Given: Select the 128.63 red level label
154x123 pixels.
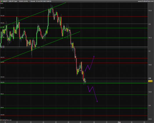Looking at the screenshot, I should [x=2, y=115].
